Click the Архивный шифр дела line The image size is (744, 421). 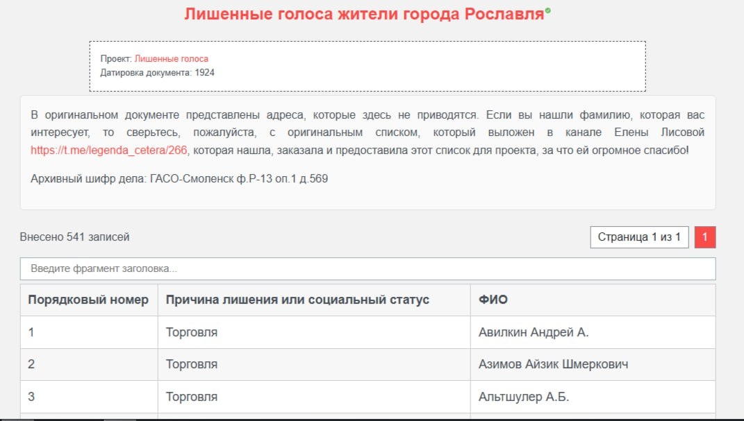pyautogui.click(x=179, y=178)
